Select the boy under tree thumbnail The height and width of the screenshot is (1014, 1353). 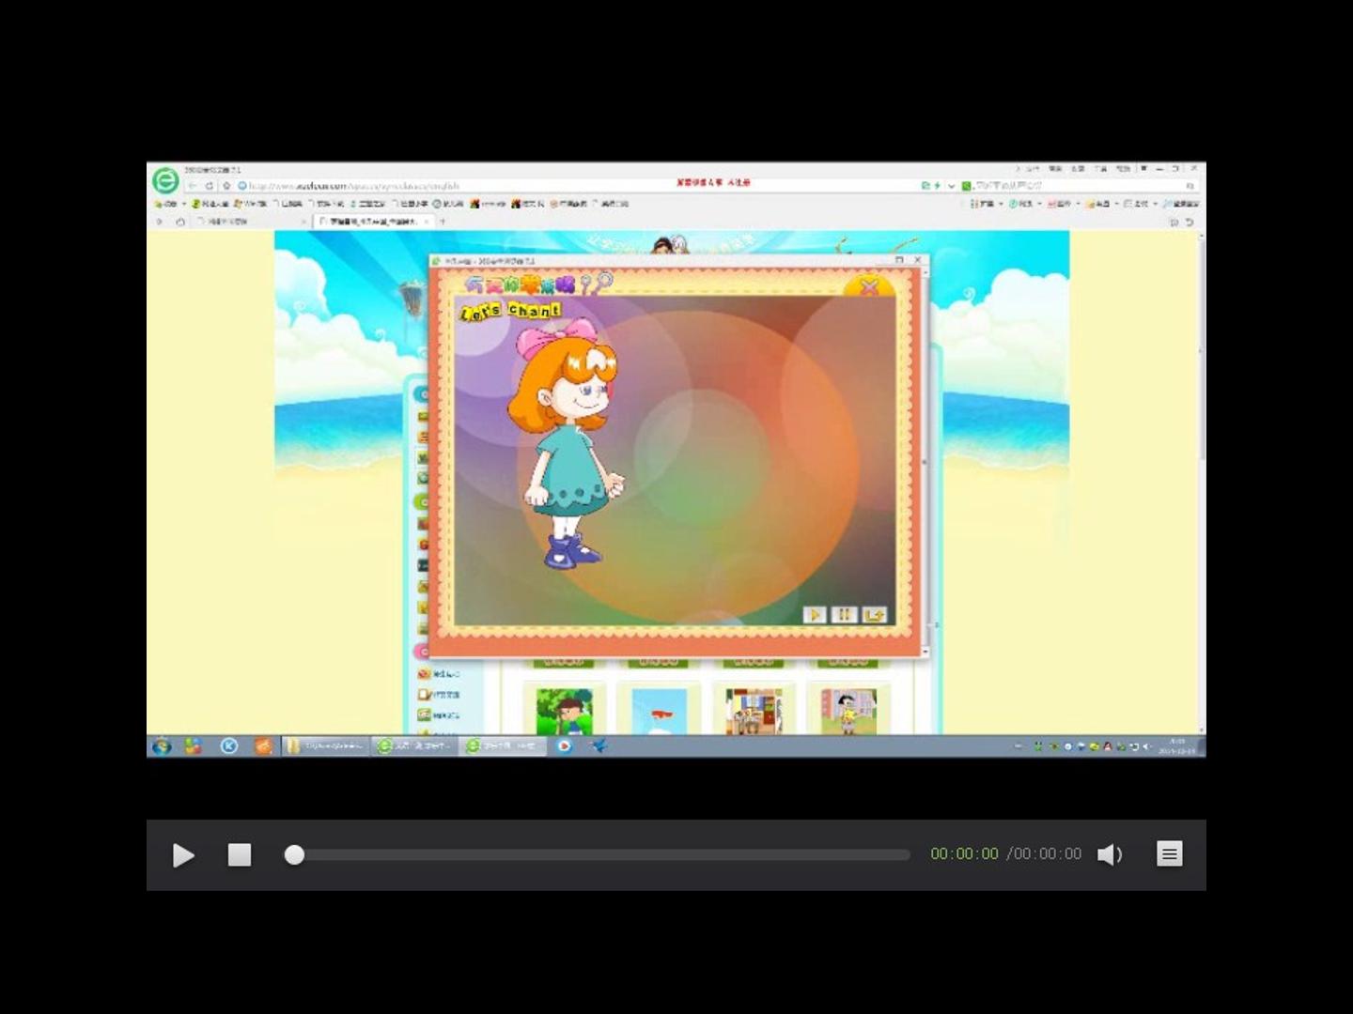565,711
